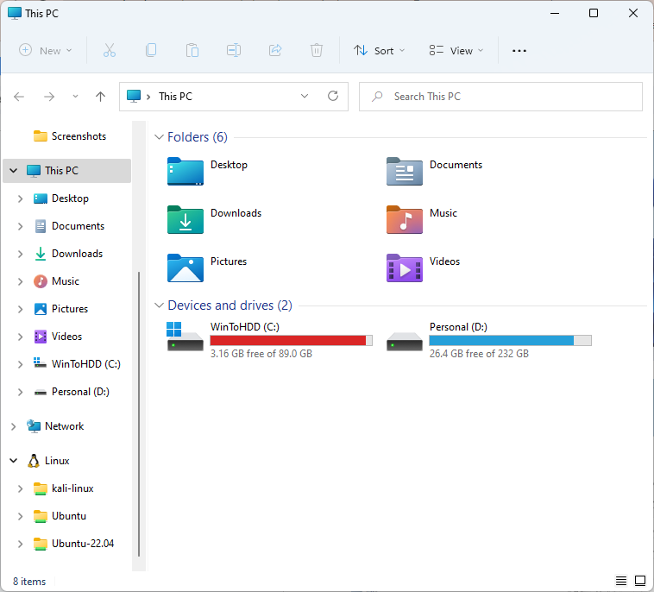Maximize the This PC window
This screenshot has width=654, height=592.
click(x=593, y=13)
